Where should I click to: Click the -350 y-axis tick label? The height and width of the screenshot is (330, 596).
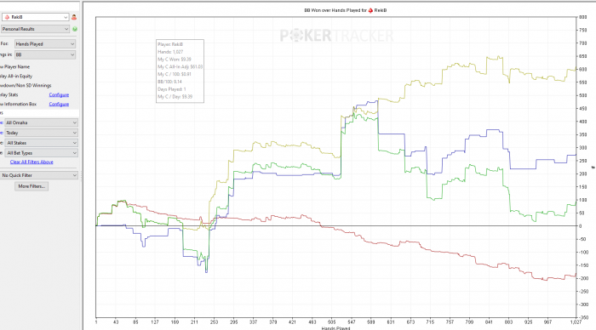click(582, 317)
